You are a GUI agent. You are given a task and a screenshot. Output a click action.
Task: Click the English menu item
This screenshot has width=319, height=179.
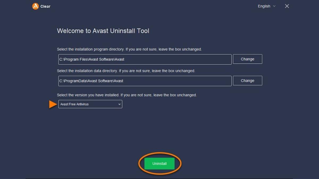(x=264, y=6)
